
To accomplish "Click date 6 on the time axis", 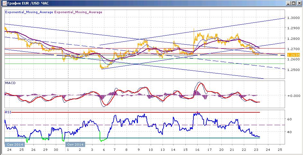I will [104, 150].
